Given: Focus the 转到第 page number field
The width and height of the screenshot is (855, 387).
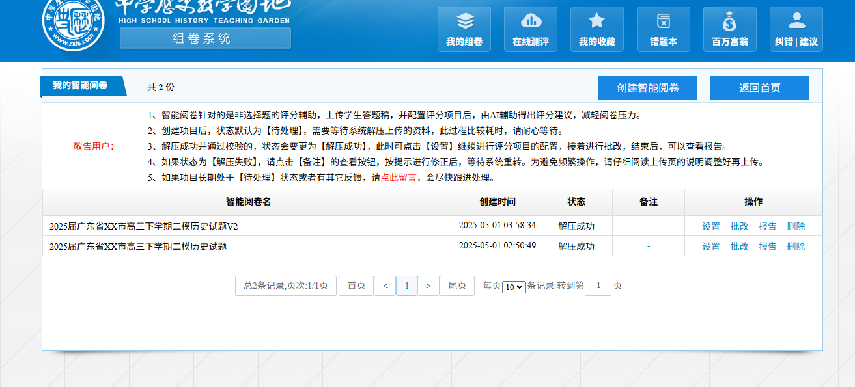Looking at the screenshot, I should (598, 286).
